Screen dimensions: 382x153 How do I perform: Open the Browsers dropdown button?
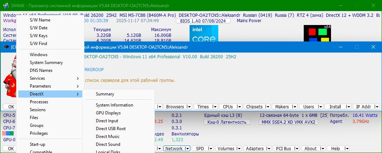coord(177,107)
